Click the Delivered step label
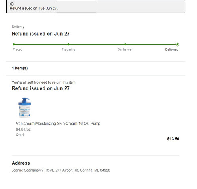Screen dimensions: 197x189 (172, 49)
